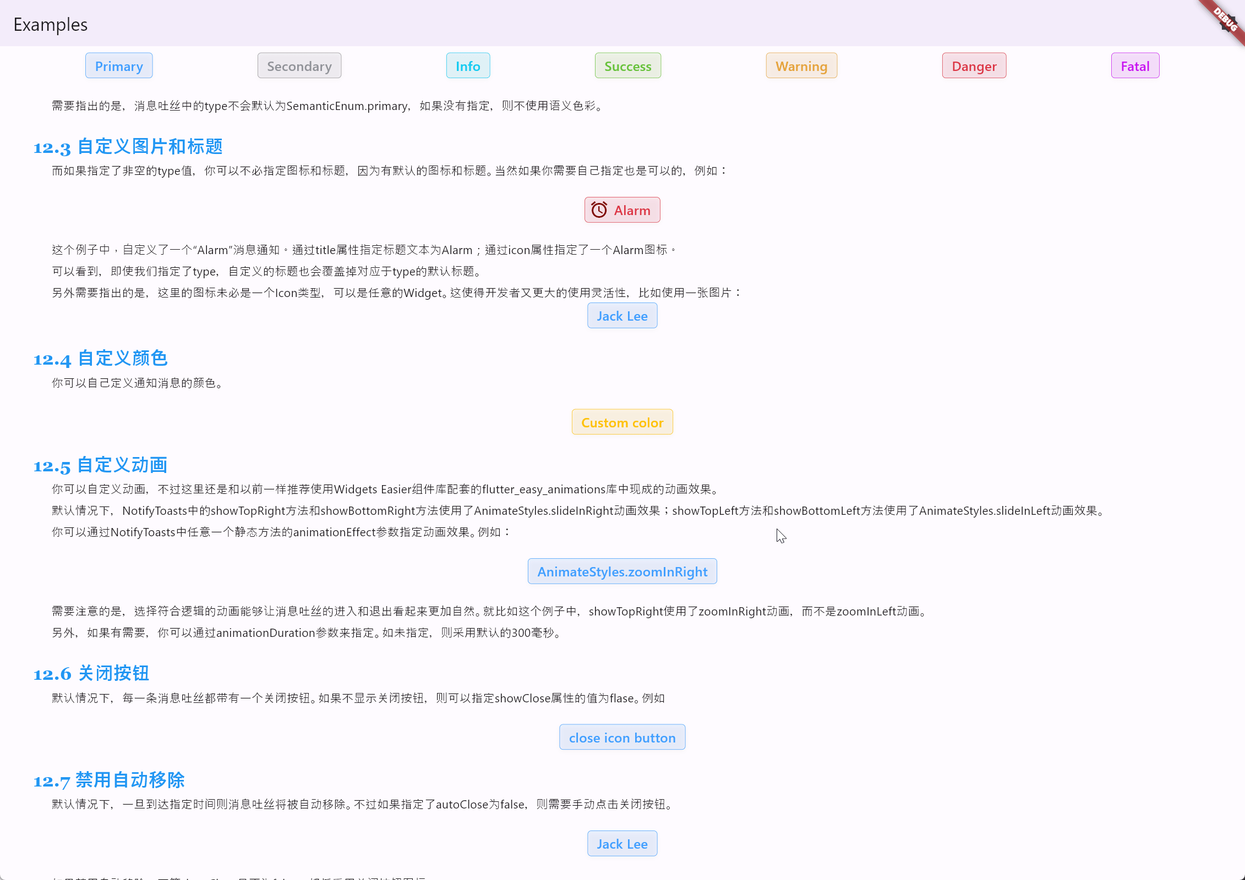1245x880 pixels.
Task: Click the Examples title in app bar
Action: 50,24
